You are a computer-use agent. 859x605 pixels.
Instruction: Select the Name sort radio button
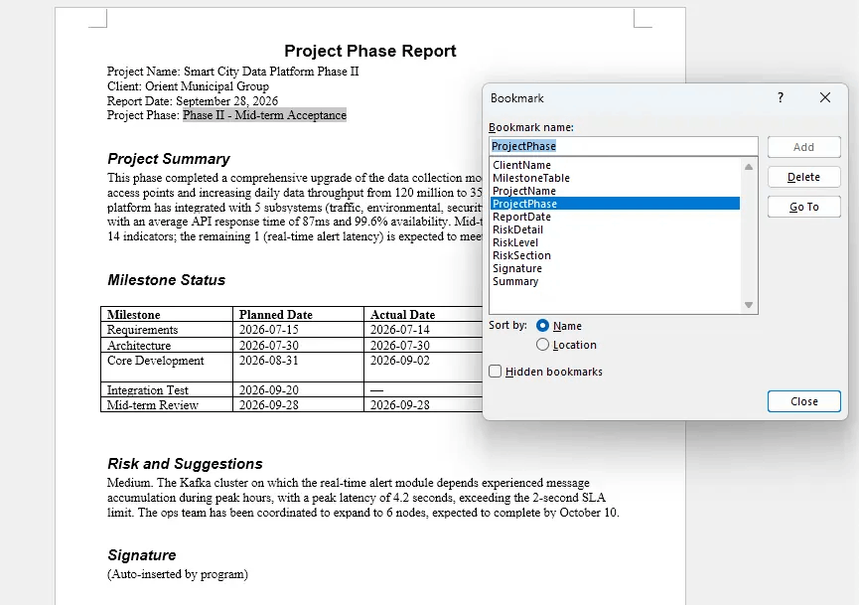[542, 326]
